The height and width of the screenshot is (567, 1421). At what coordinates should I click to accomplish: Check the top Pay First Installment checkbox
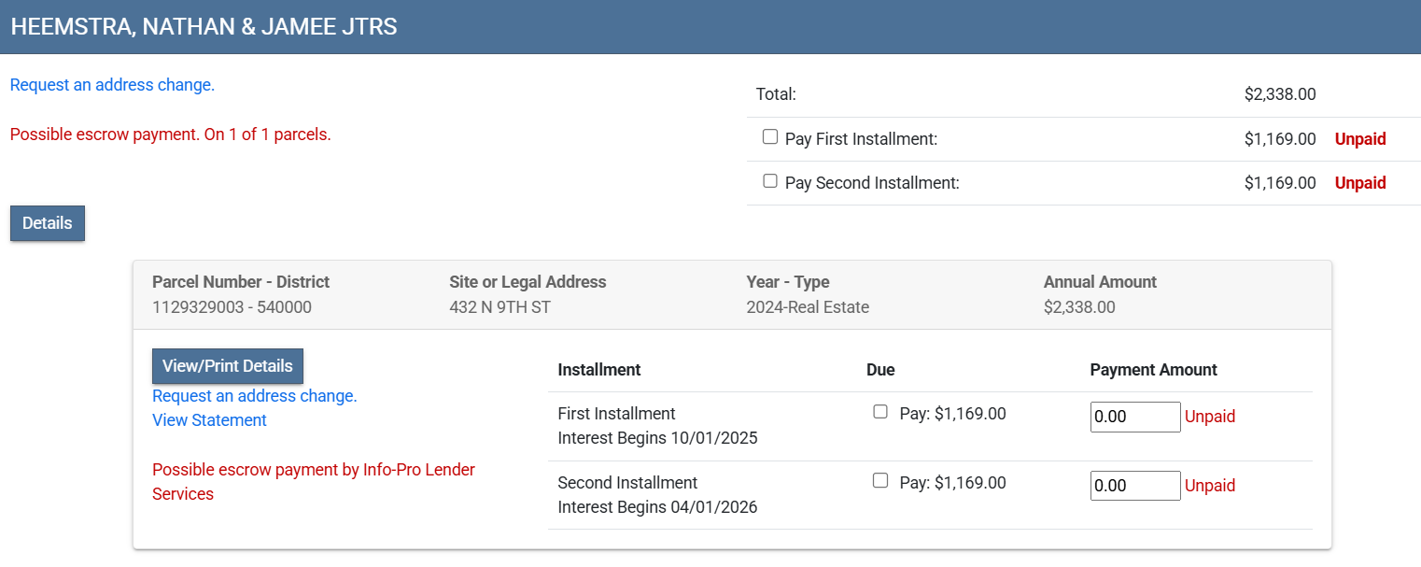coord(770,137)
